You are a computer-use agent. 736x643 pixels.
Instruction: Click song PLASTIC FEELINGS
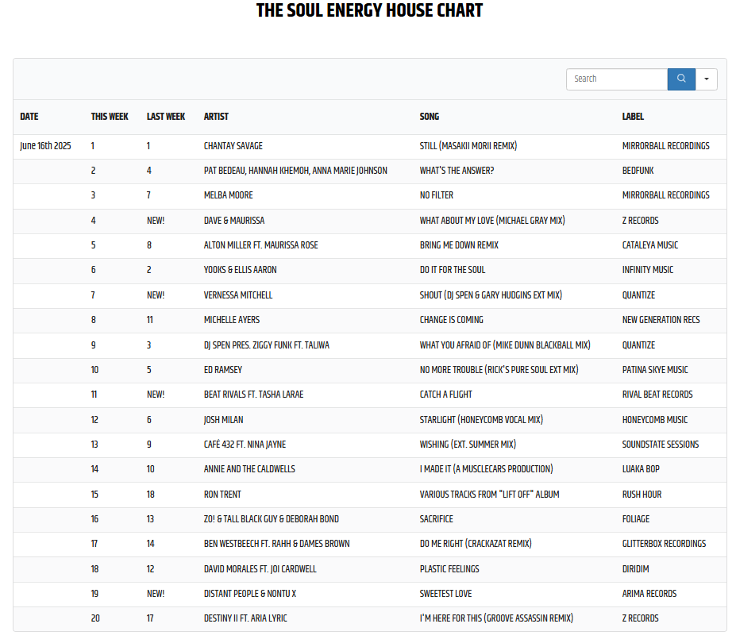pyautogui.click(x=449, y=569)
